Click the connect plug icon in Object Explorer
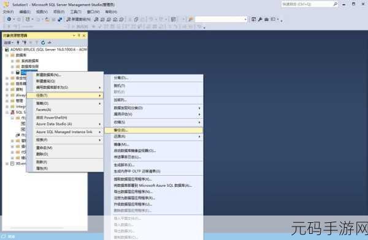The height and width of the screenshot is (240, 368). tap(18, 42)
